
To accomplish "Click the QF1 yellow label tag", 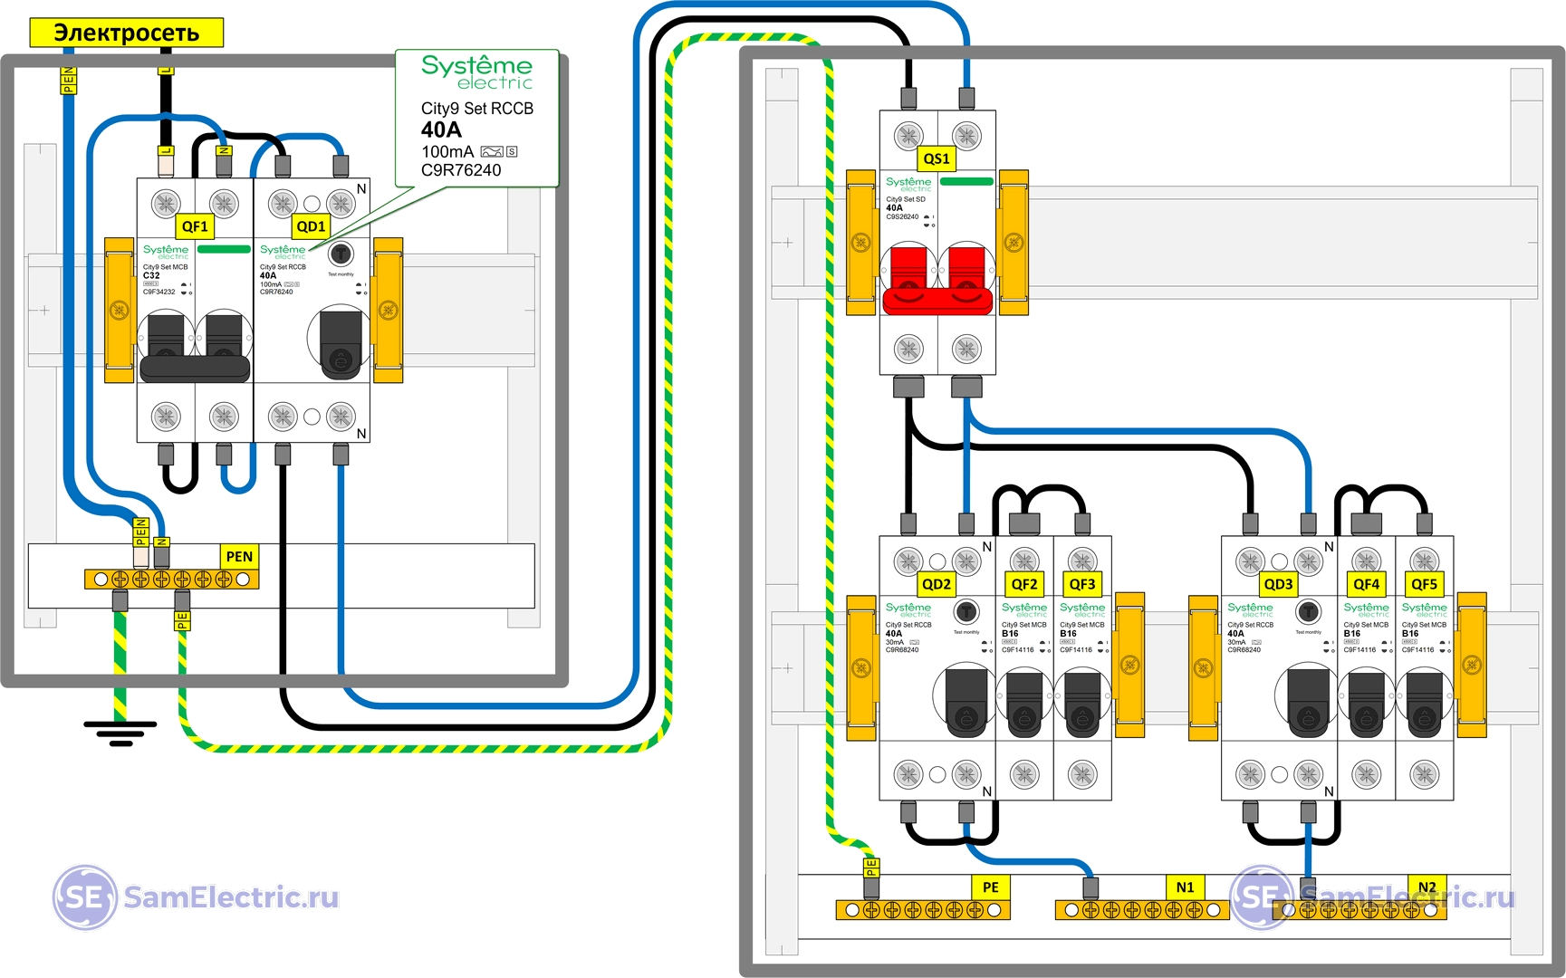I will click(195, 226).
